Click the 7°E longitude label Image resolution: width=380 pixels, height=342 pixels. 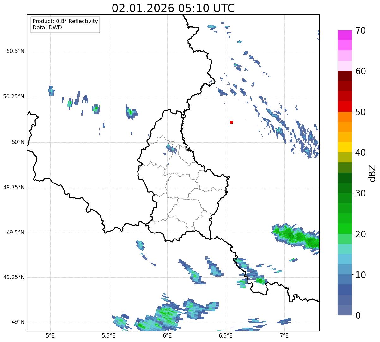click(x=284, y=335)
